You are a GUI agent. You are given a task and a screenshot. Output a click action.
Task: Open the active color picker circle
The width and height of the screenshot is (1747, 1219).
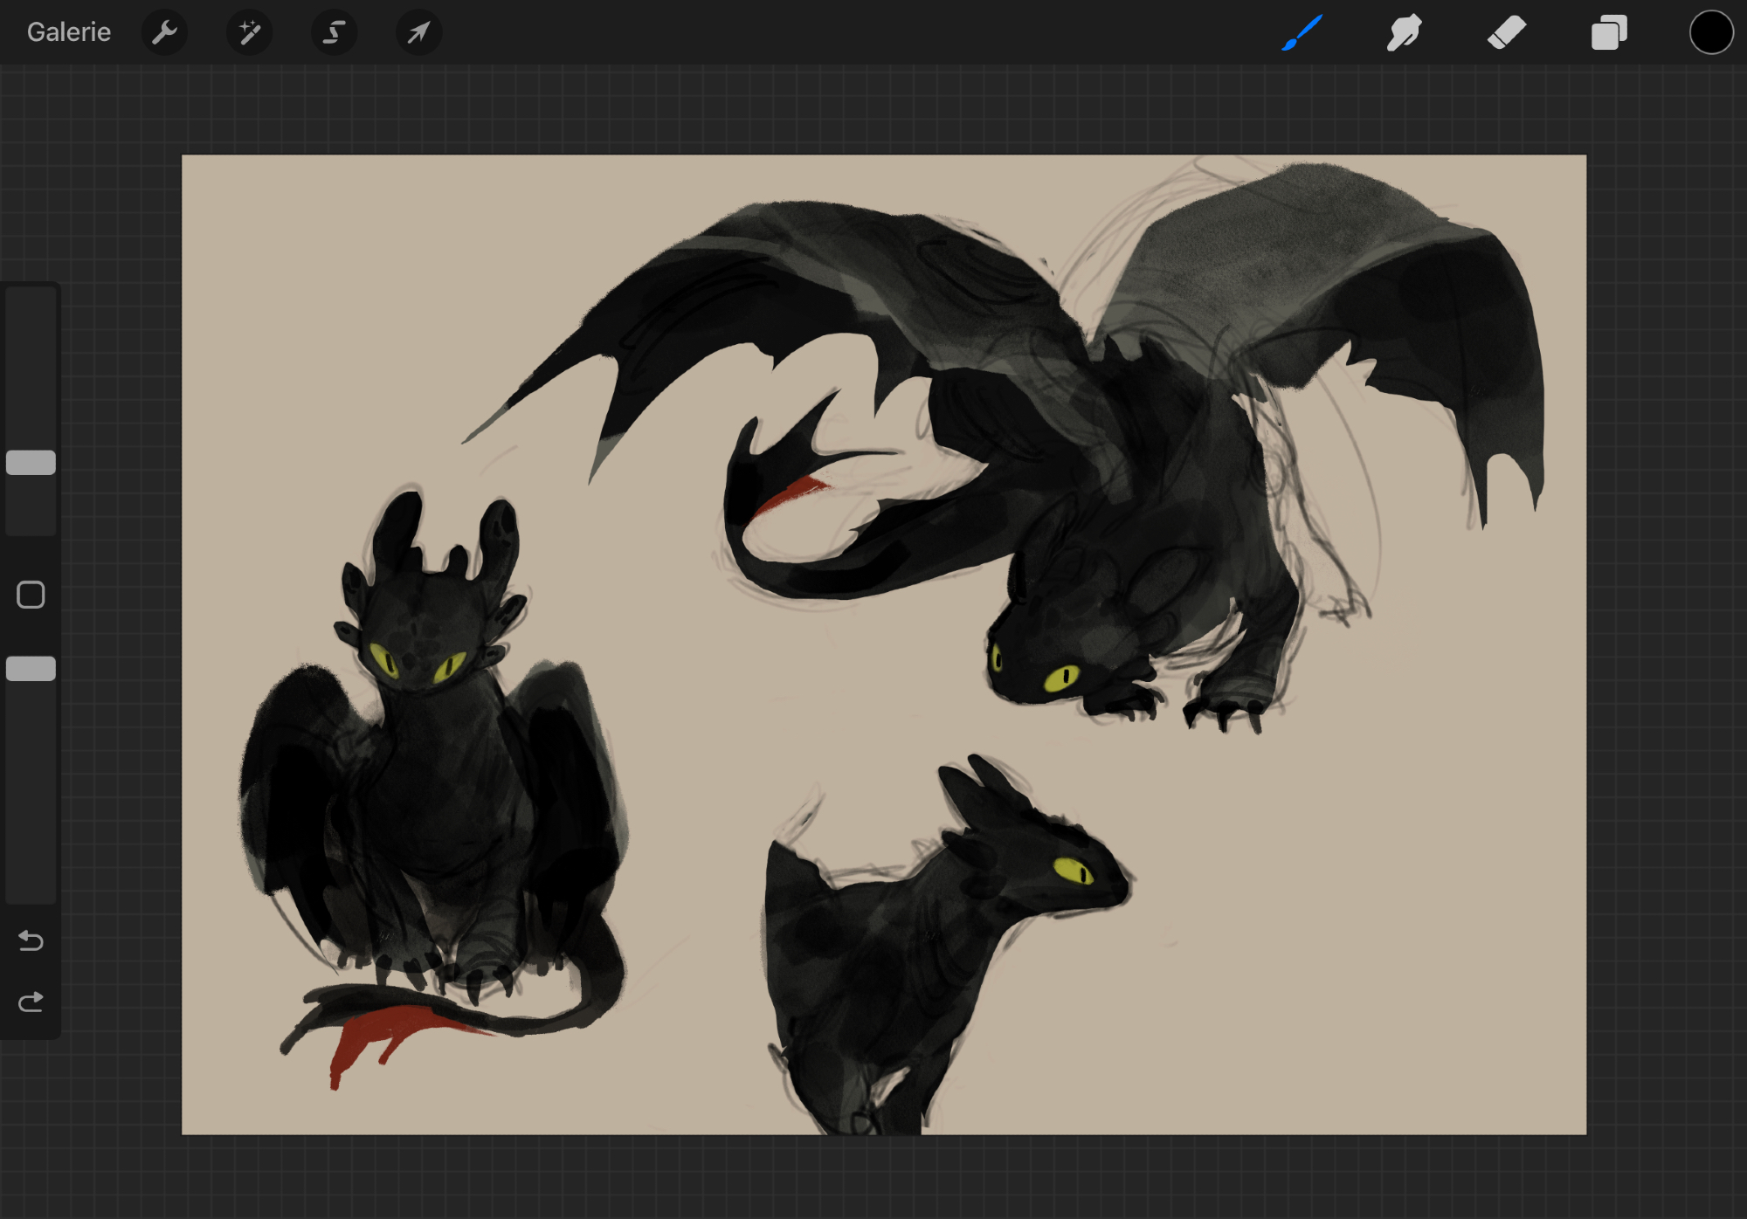1710,33
